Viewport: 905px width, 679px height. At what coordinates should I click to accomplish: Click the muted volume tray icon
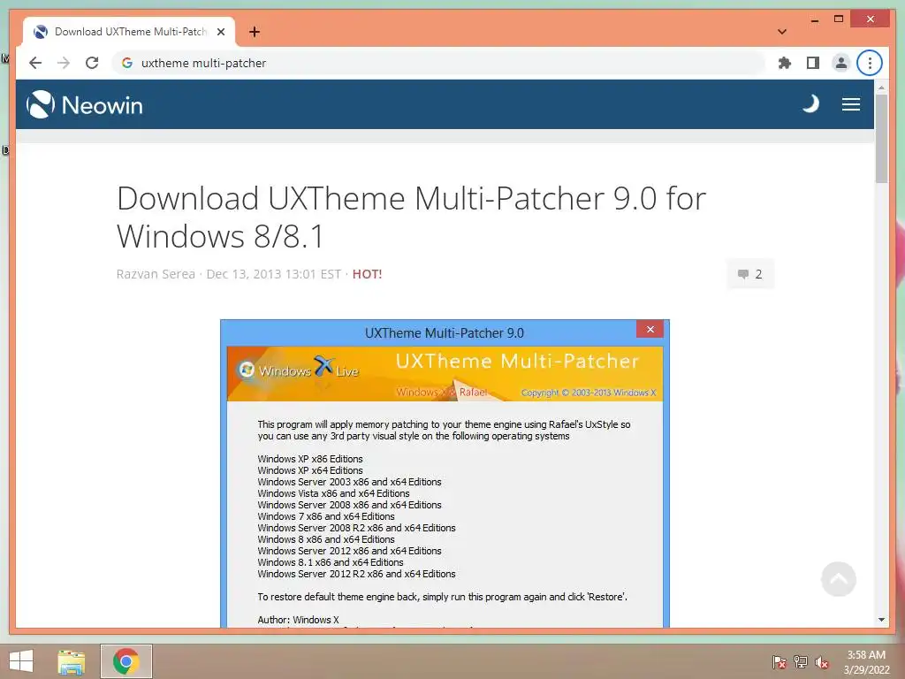(x=822, y=661)
